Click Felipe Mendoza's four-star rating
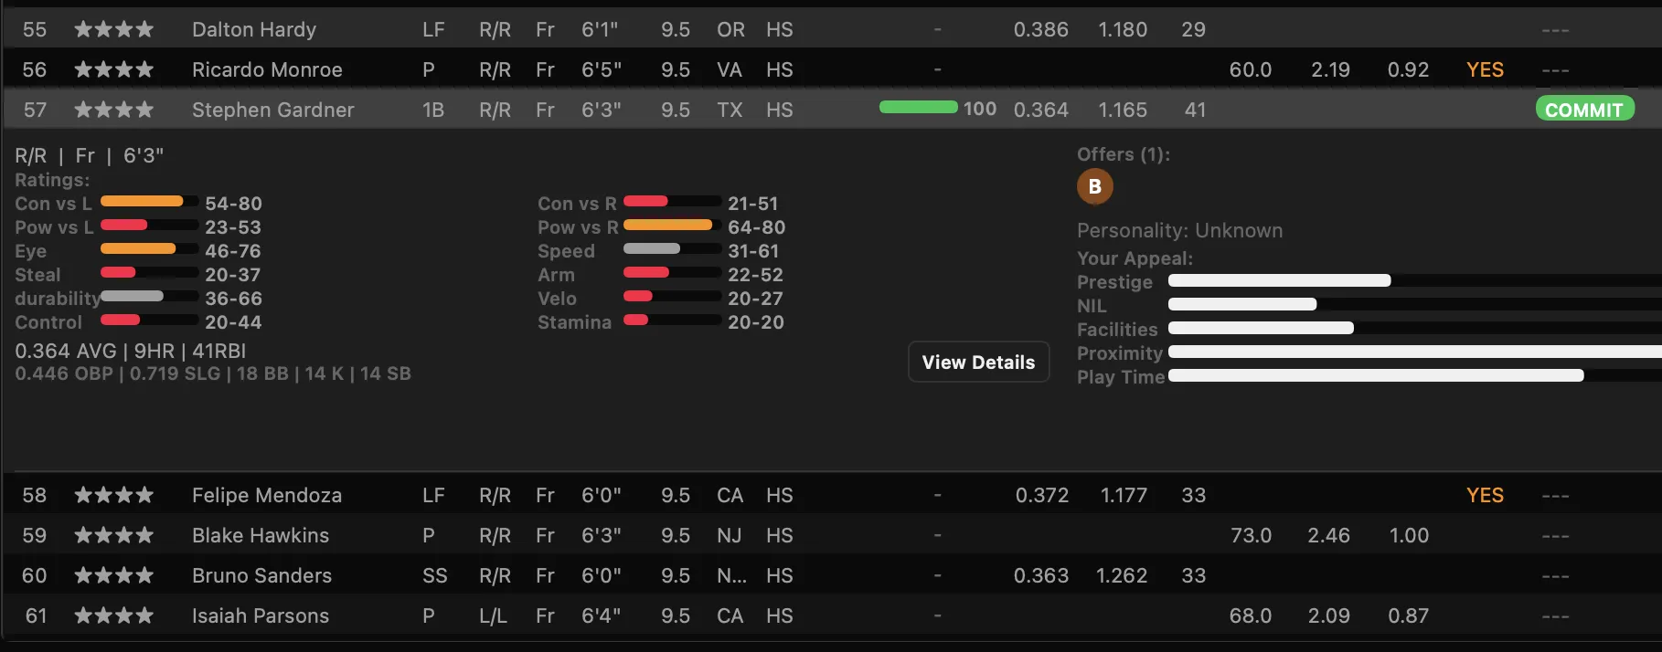1662x652 pixels. 114,495
